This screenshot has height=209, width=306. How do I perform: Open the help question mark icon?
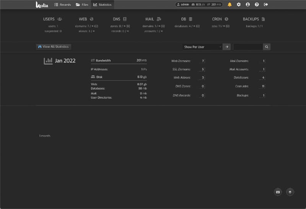257,5
